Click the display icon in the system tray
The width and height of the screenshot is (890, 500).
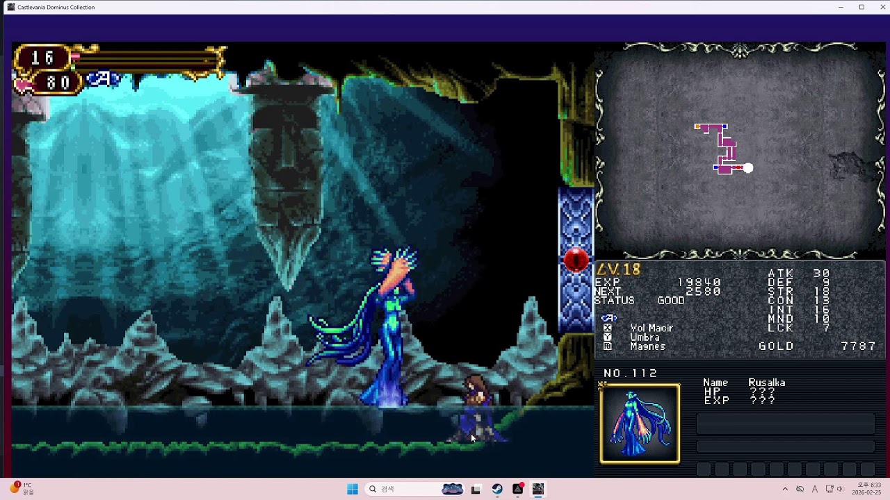click(828, 489)
